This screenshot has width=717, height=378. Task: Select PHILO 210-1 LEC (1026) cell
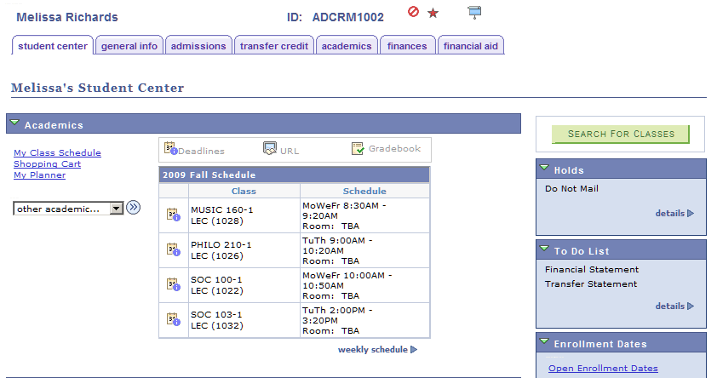[244, 250]
